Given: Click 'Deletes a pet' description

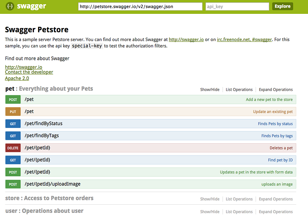Looking at the screenshot, I should pyautogui.click(x=281, y=148).
